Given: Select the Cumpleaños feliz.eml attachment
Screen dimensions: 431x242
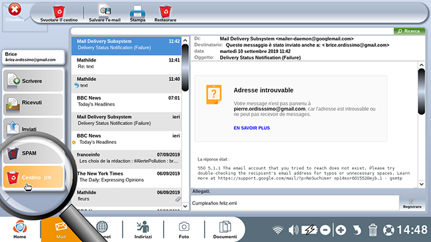Looking at the screenshot, I should coord(214,204).
